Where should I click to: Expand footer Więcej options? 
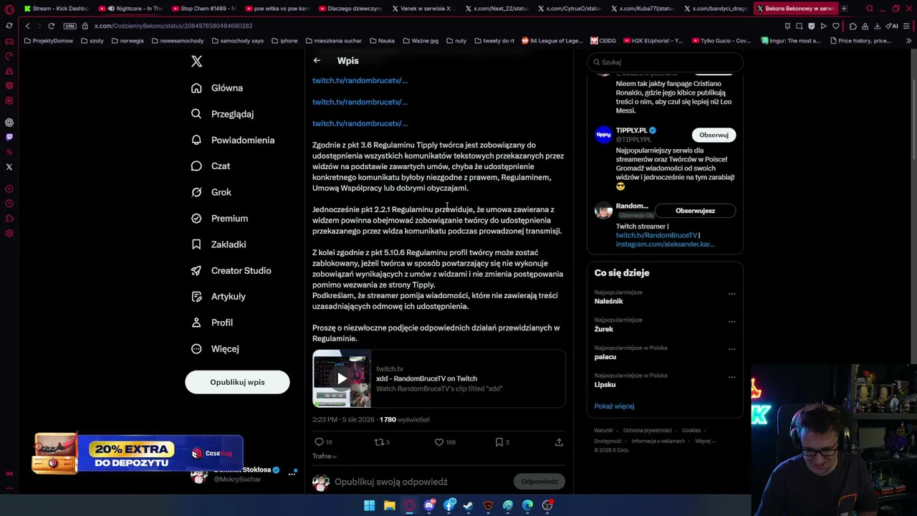(x=706, y=441)
